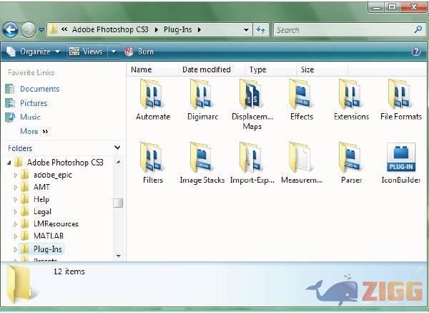Click folder tree scroll down arrow
Viewport: 429px width, 313px height.
click(118, 256)
